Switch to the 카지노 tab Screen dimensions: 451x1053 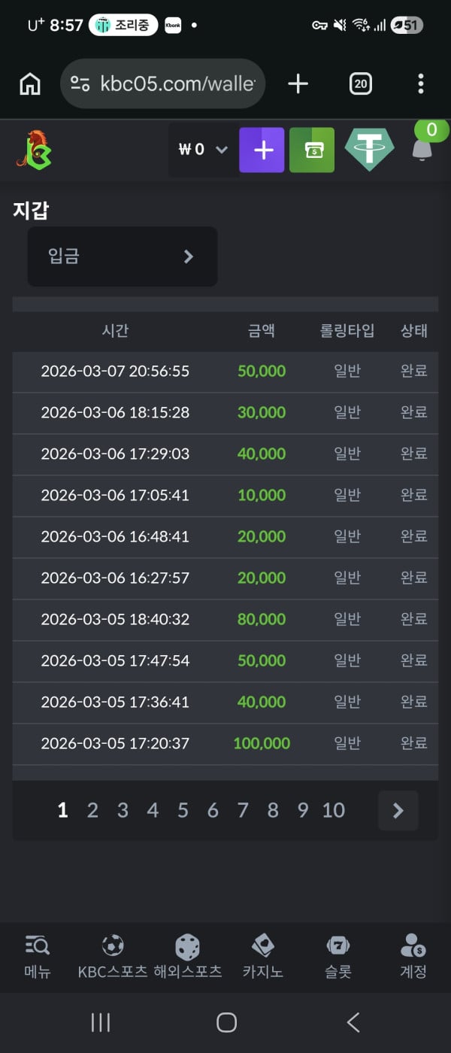(263, 955)
